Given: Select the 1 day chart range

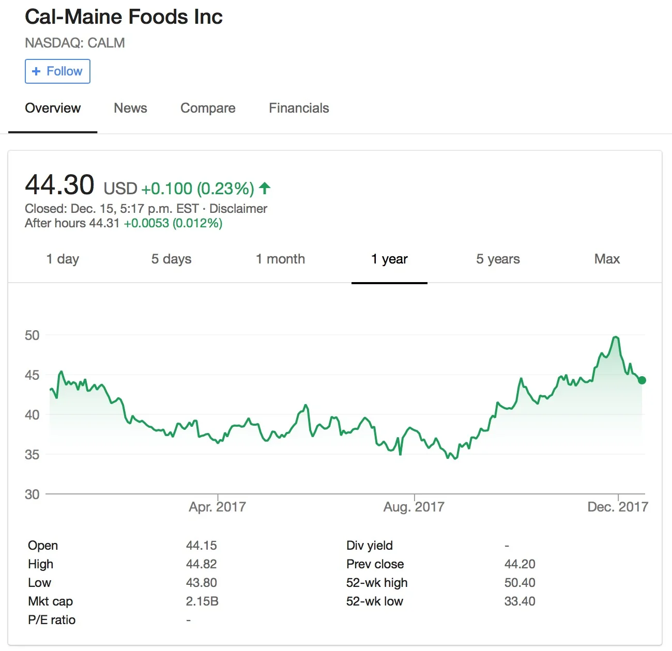Looking at the screenshot, I should point(63,259).
